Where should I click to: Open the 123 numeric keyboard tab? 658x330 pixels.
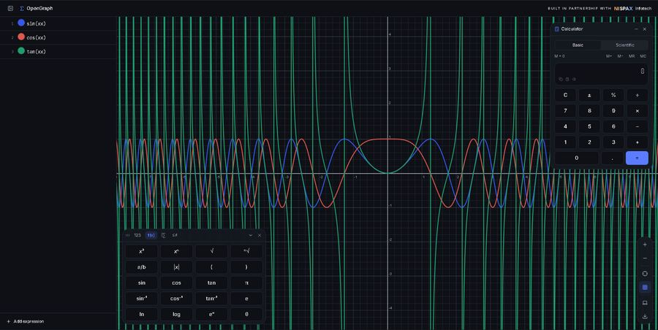(137, 235)
